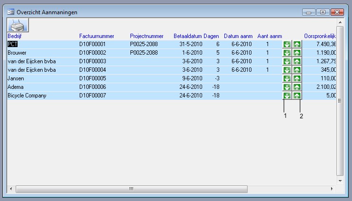Image resolution: width=352 pixels, height=201 pixels.
Task: Click up arrow for Adema row
Action: 297,87
